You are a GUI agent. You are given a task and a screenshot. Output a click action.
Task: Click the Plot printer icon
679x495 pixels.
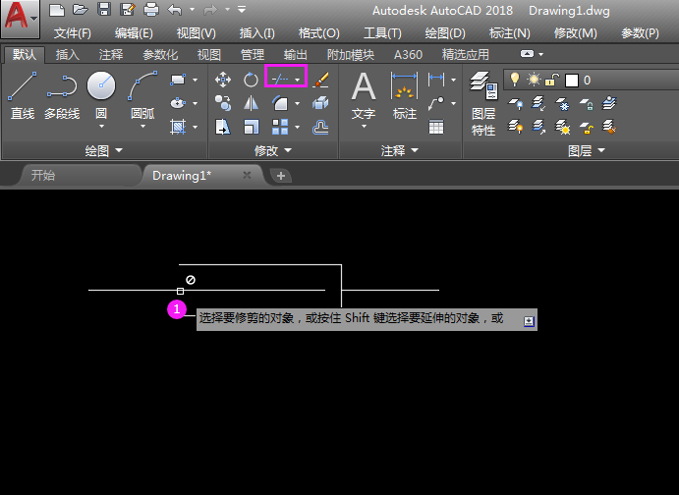[150, 10]
